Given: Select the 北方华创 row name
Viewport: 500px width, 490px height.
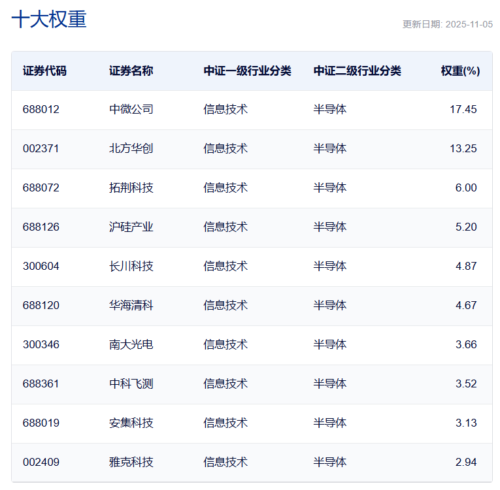Looking at the screenshot, I should (131, 148).
